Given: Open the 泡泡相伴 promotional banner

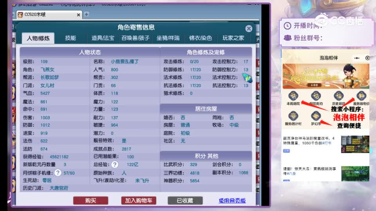Looking at the screenshot, I should pos(326,76).
